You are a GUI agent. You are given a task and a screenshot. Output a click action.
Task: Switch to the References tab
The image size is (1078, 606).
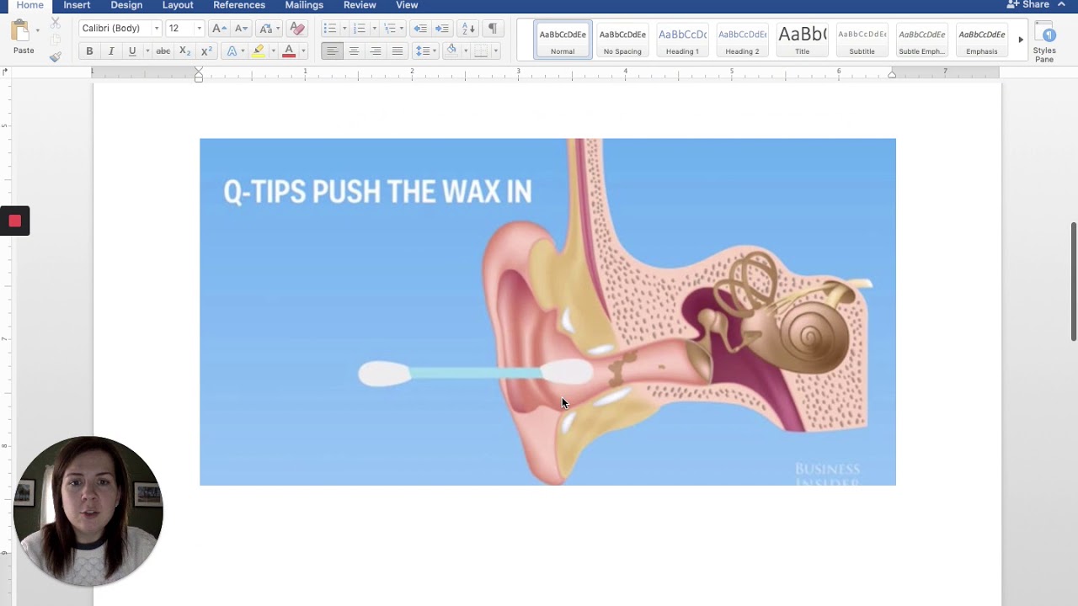point(239,5)
